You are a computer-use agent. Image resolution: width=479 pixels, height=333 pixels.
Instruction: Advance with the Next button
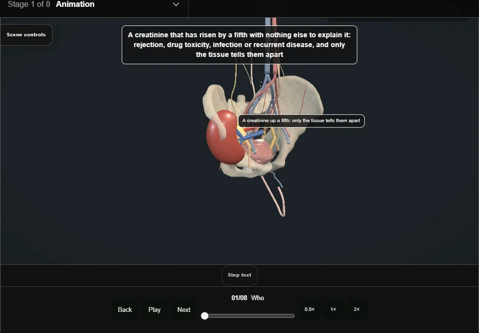point(184,310)
